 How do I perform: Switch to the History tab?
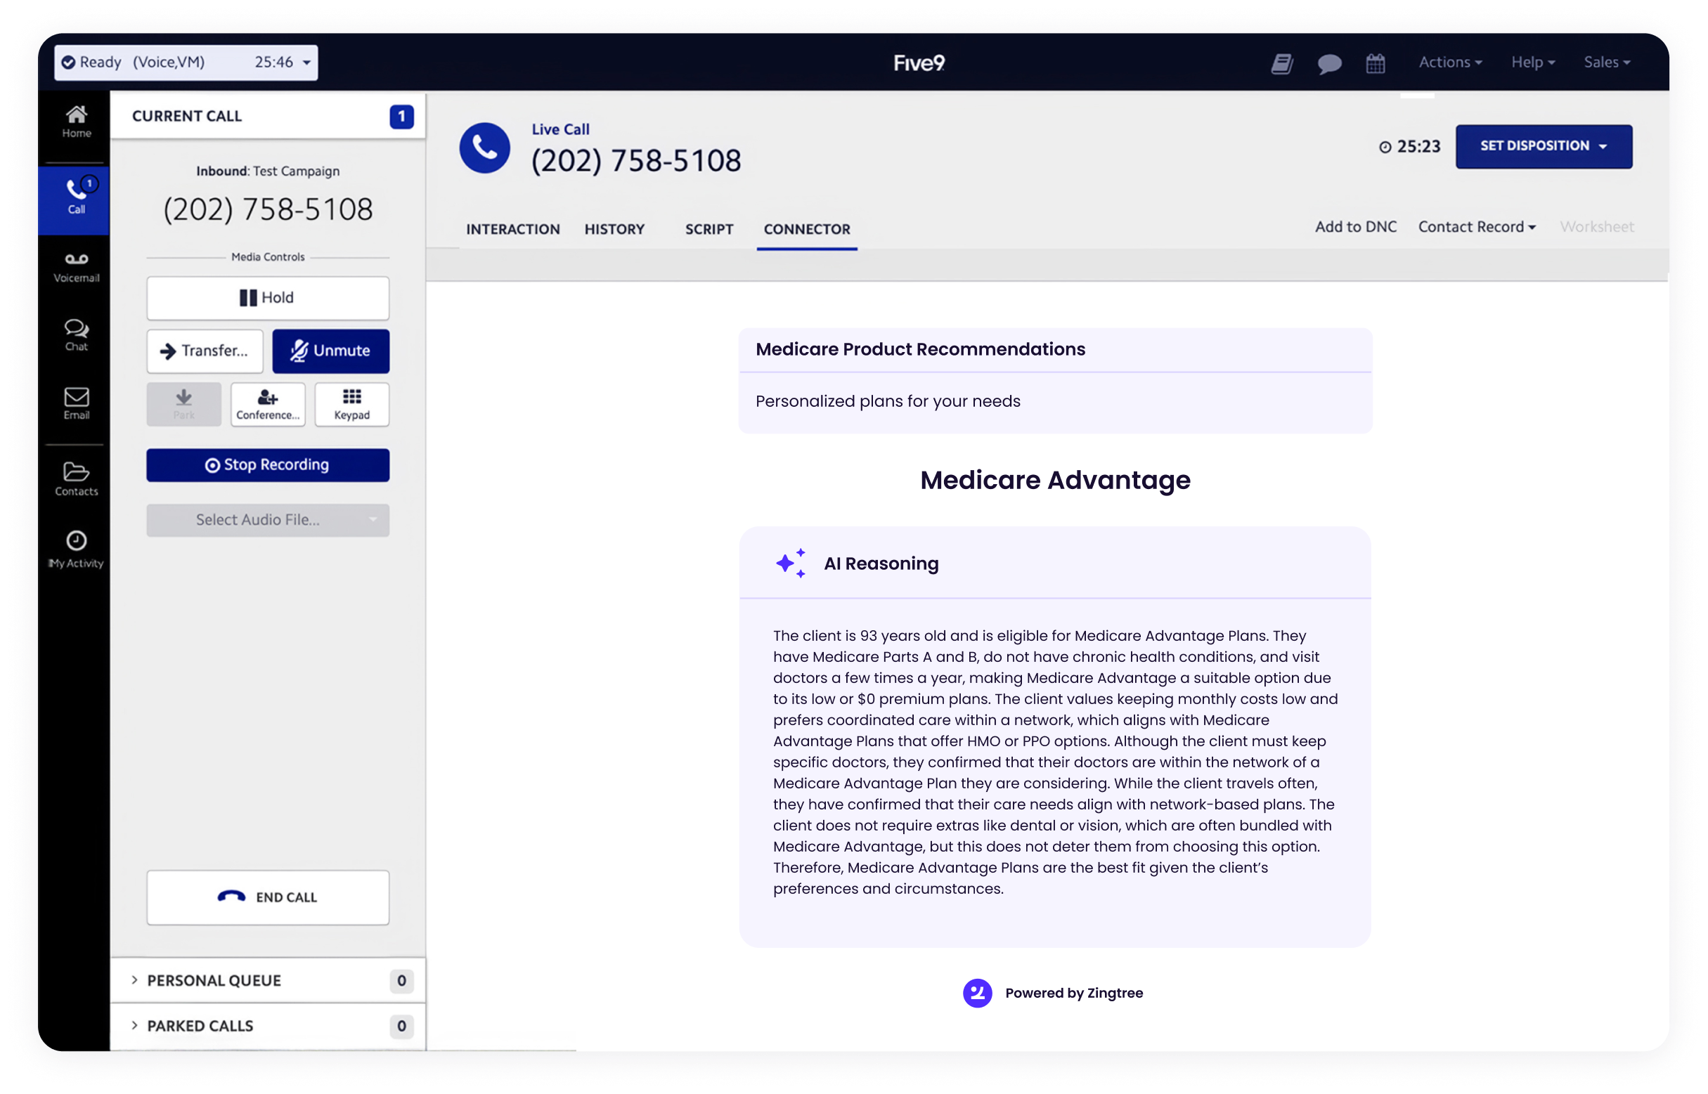point(614,229)
